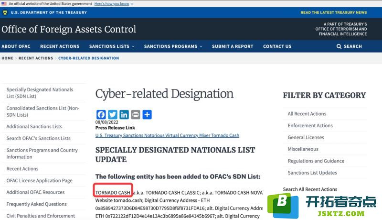Click the Search All Recent Actions label
Image resolution: width=382 pixels, height=220 pixels.
310,189
